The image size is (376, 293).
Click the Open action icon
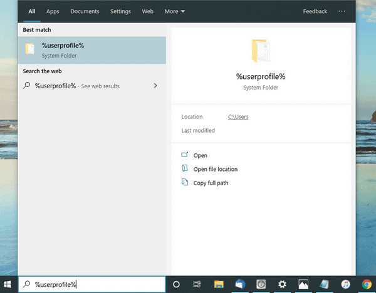pos(185,155)
